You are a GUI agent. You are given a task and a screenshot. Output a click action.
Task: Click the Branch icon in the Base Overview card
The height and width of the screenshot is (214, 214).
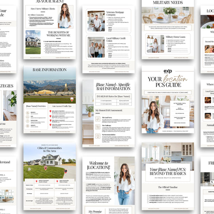click(x=28, y=113)
